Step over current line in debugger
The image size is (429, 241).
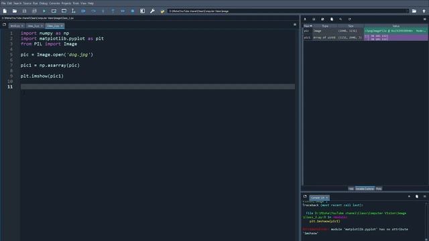(x=93, y=11)
